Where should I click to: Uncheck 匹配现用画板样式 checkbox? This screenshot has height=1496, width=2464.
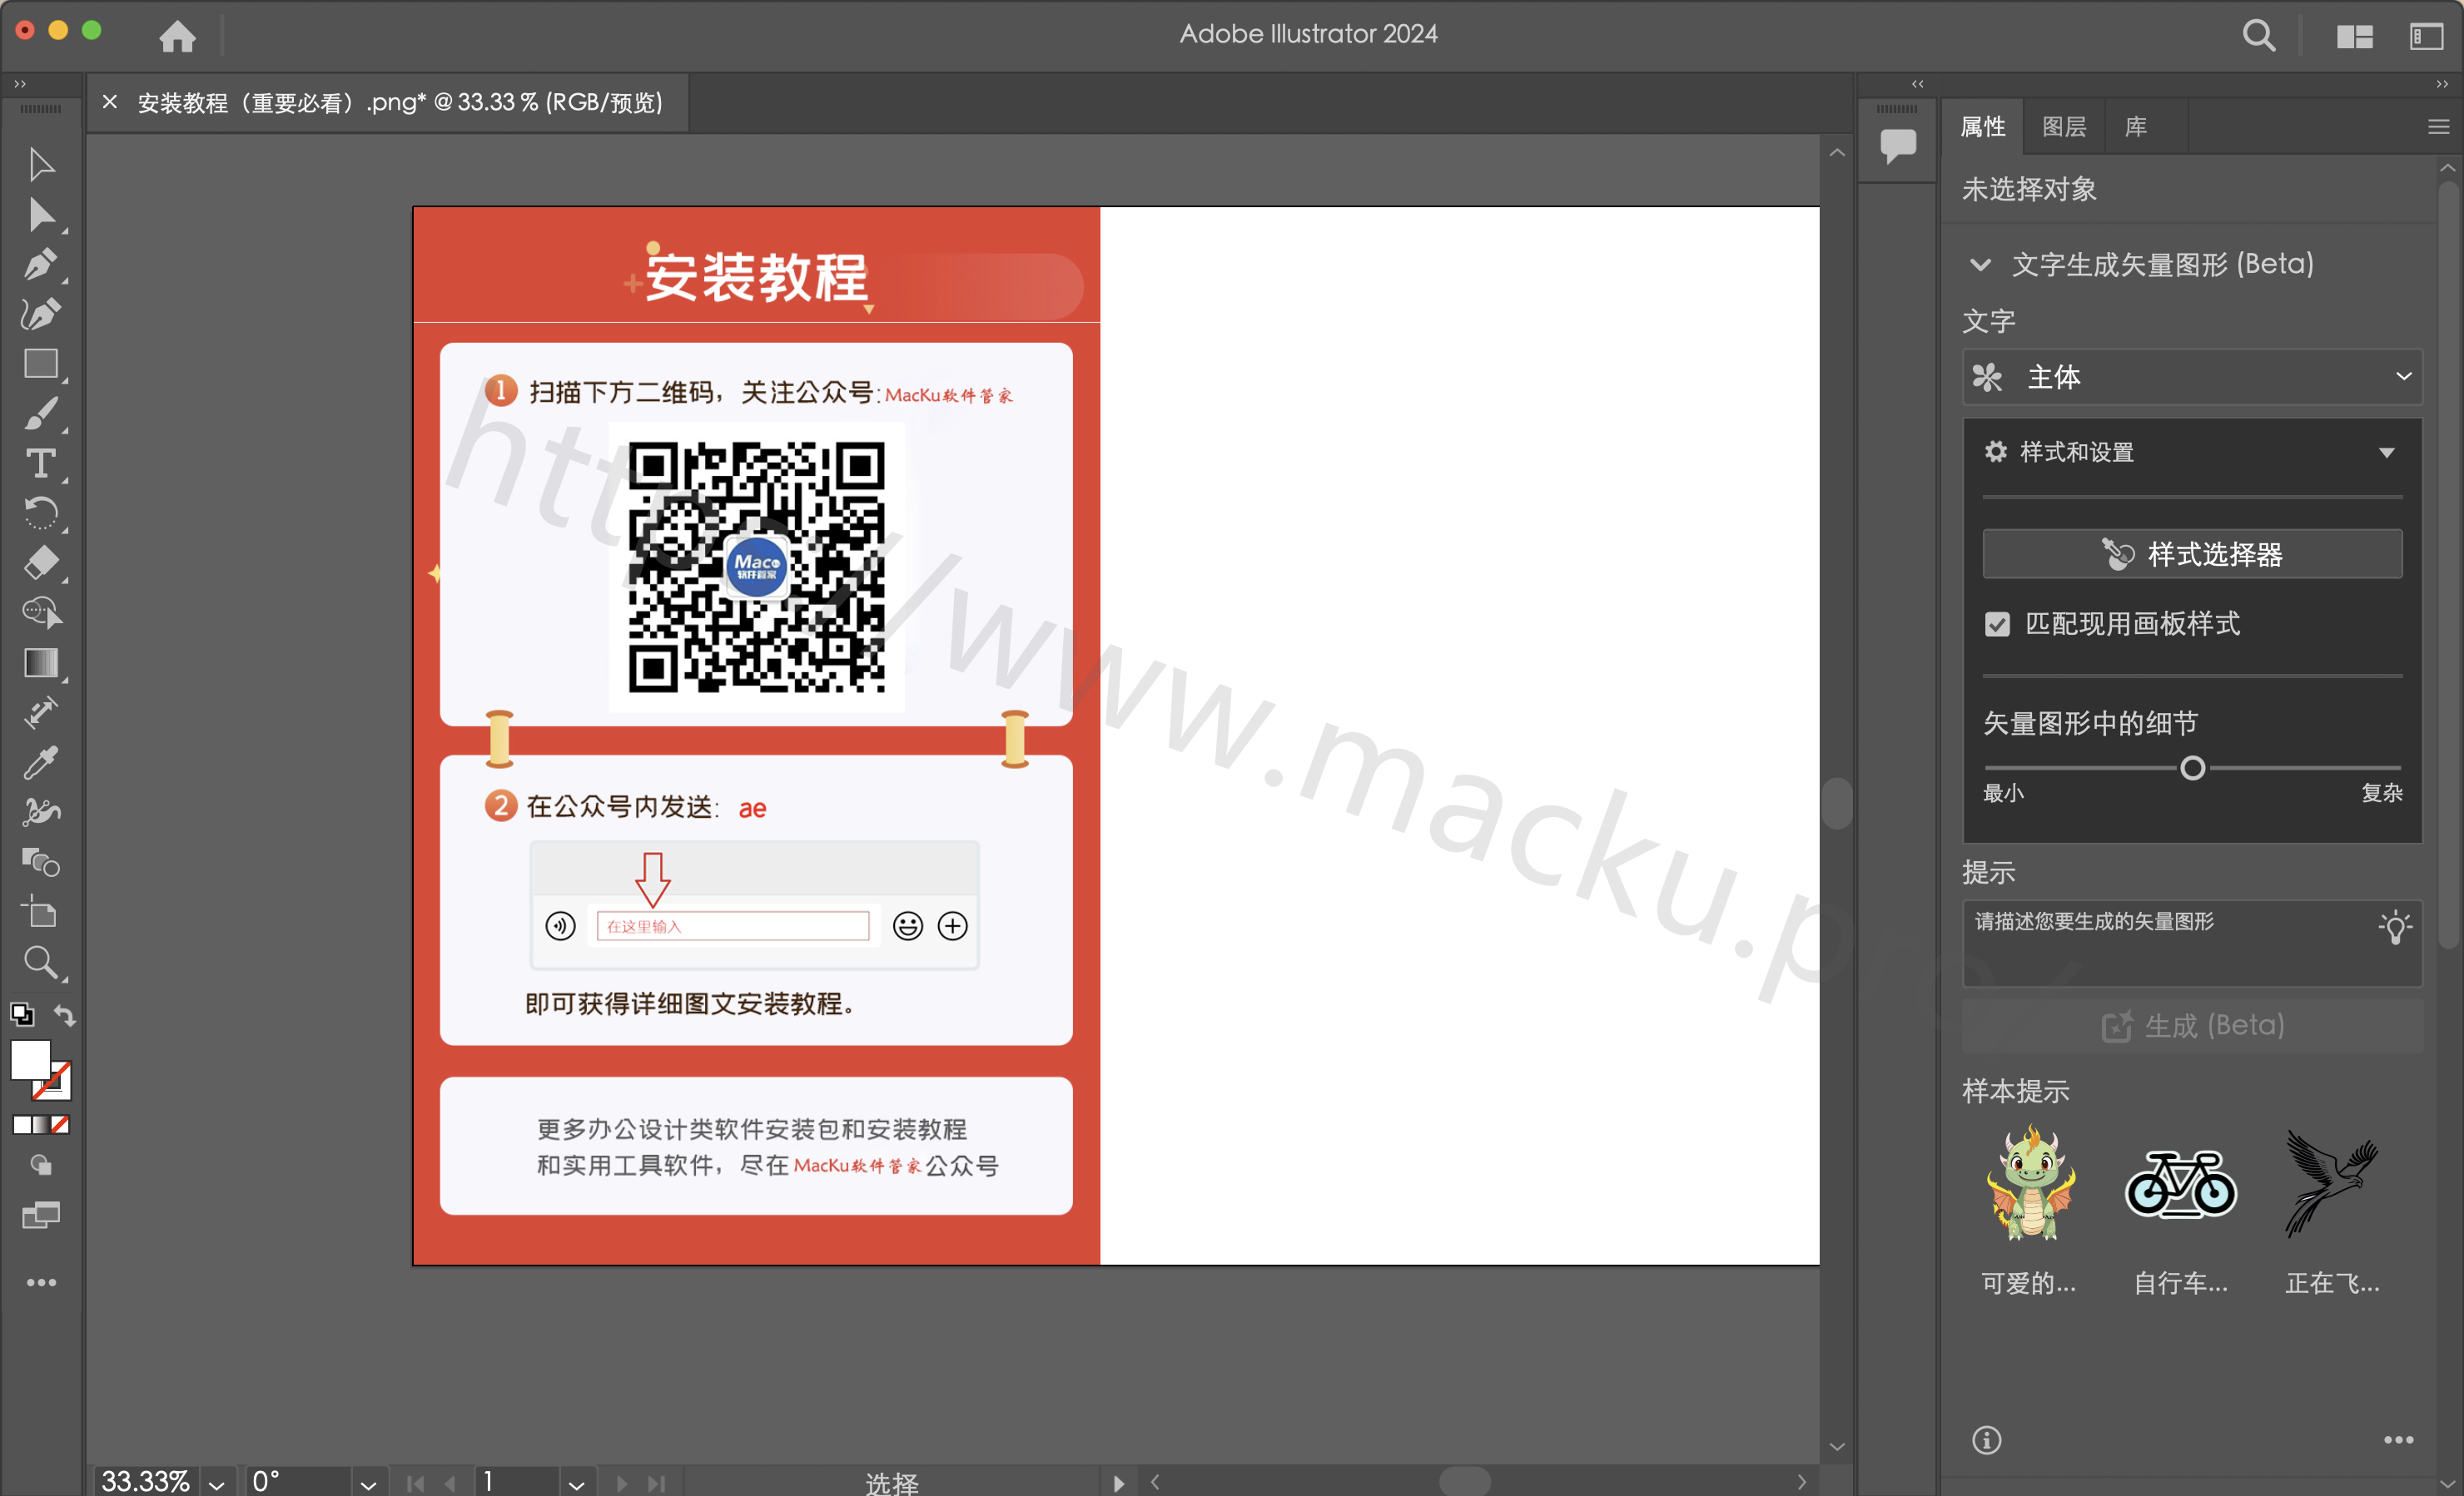[1997, 625]
